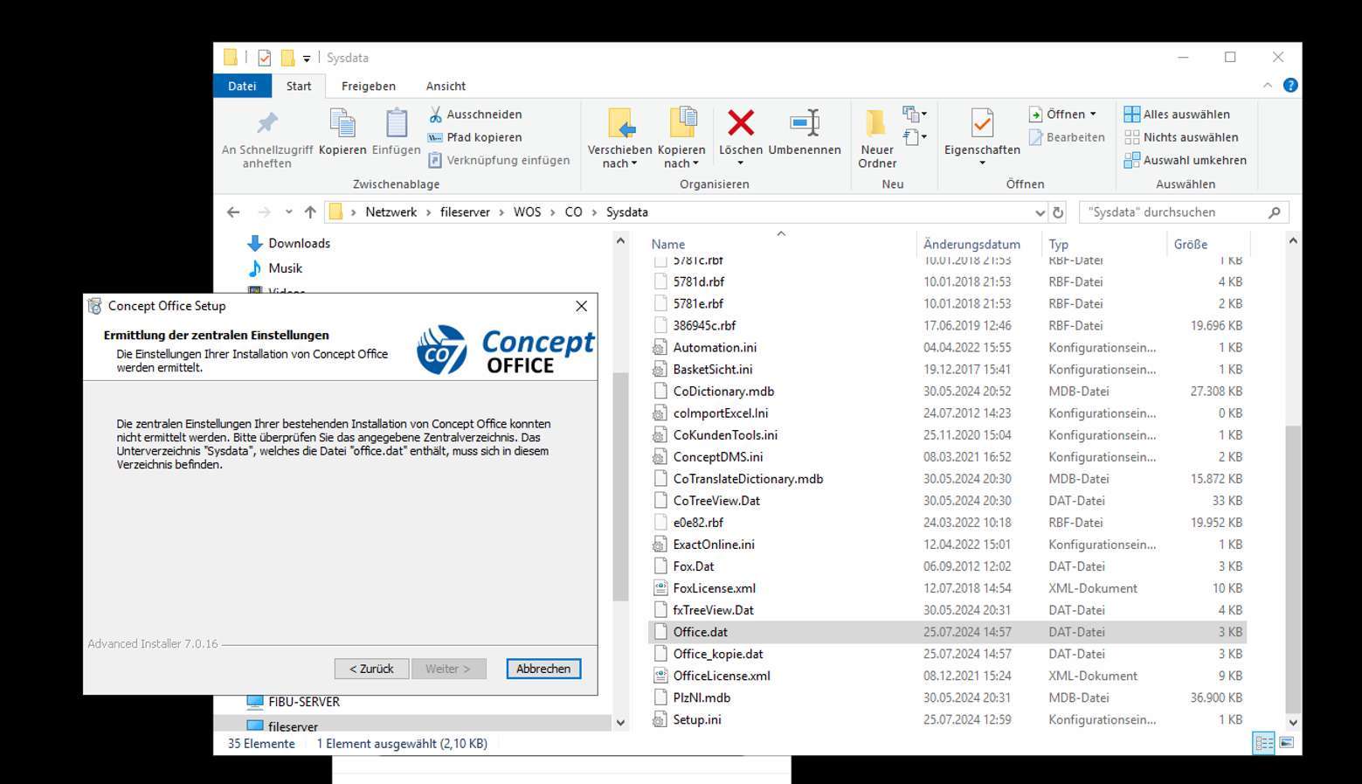
Task: Switch to large icons view in status bar
Action: 1287,743
